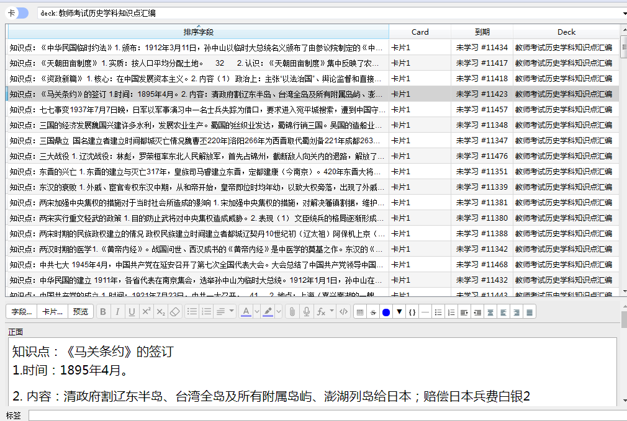Open the black triangle dropdown after blue circle
627x421 pixels.
(x=399, y=312)
